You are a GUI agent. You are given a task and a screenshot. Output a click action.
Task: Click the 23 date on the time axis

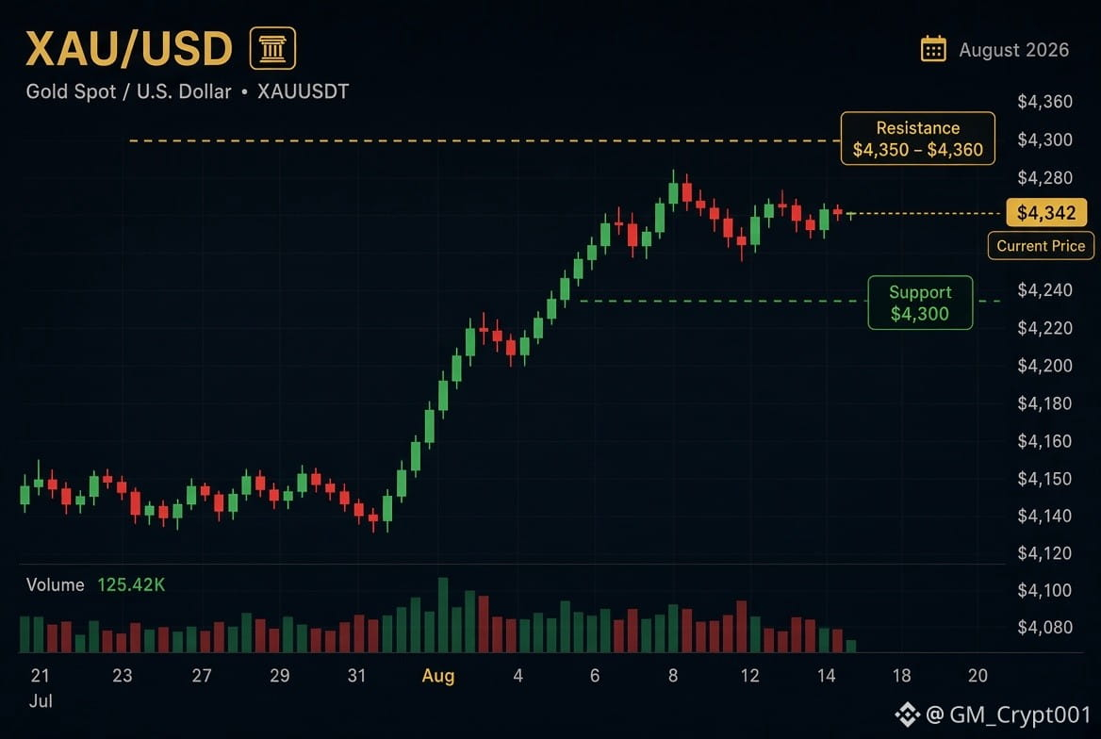[123, 676]
